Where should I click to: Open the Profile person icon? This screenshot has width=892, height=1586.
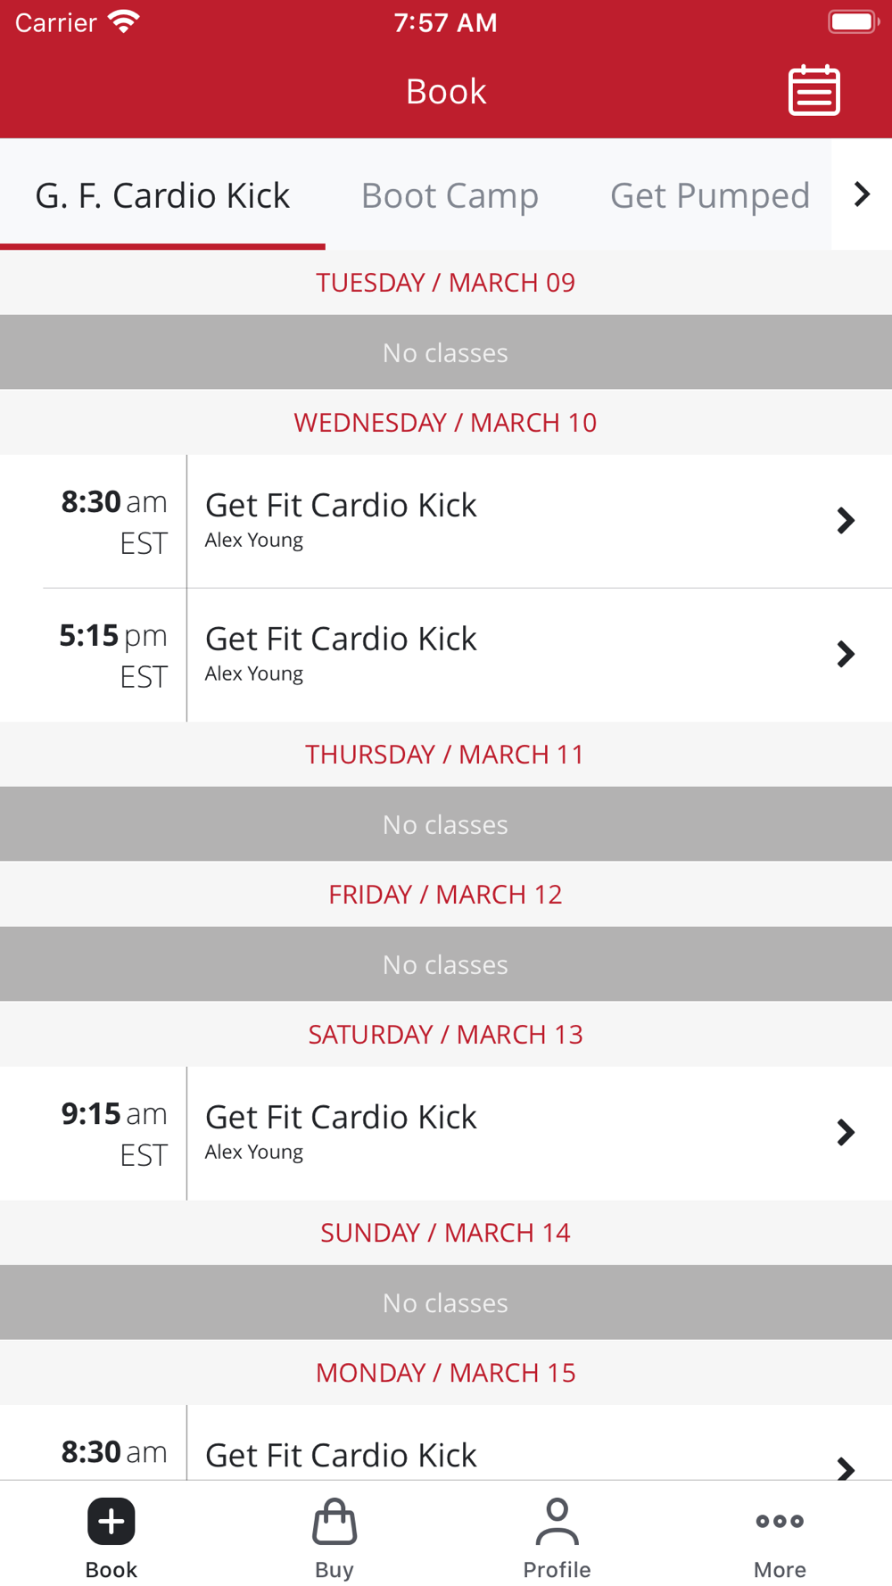[x=557, y=1521]
